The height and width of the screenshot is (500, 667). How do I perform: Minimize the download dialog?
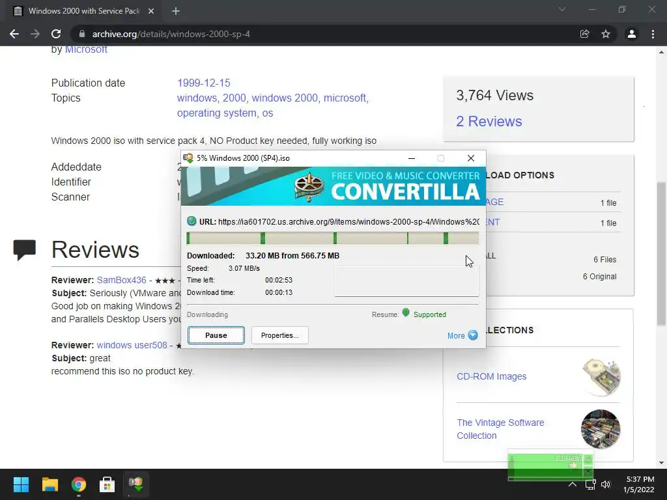tap(412, 158)
